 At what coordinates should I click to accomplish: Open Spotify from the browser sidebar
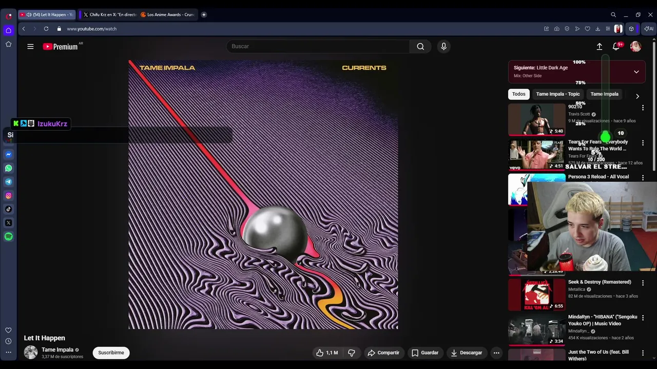click(x=8, y=237)
